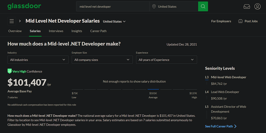Viewport: 266px width, 133px height.
Task: Click the Mid Level Net Developer Salaries heading
Action: pos(63,21)
